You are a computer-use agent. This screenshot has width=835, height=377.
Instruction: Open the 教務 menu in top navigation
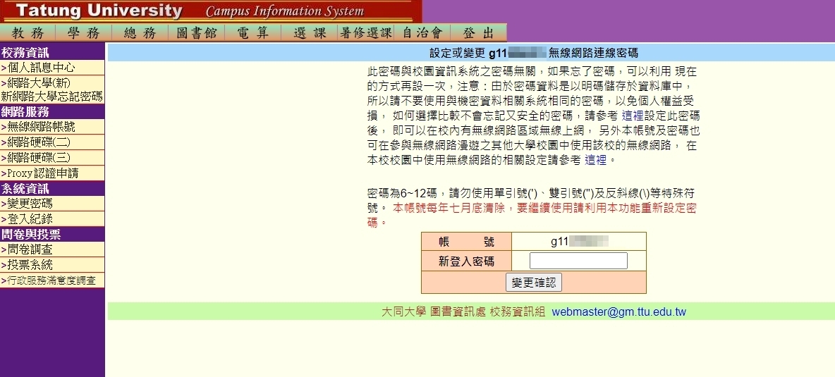point(28,32)
